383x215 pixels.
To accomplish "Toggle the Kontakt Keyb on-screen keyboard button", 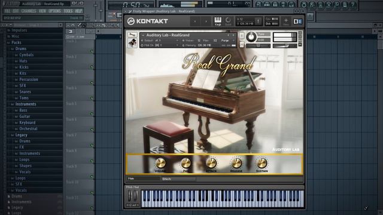I will (x=218, y=21).
